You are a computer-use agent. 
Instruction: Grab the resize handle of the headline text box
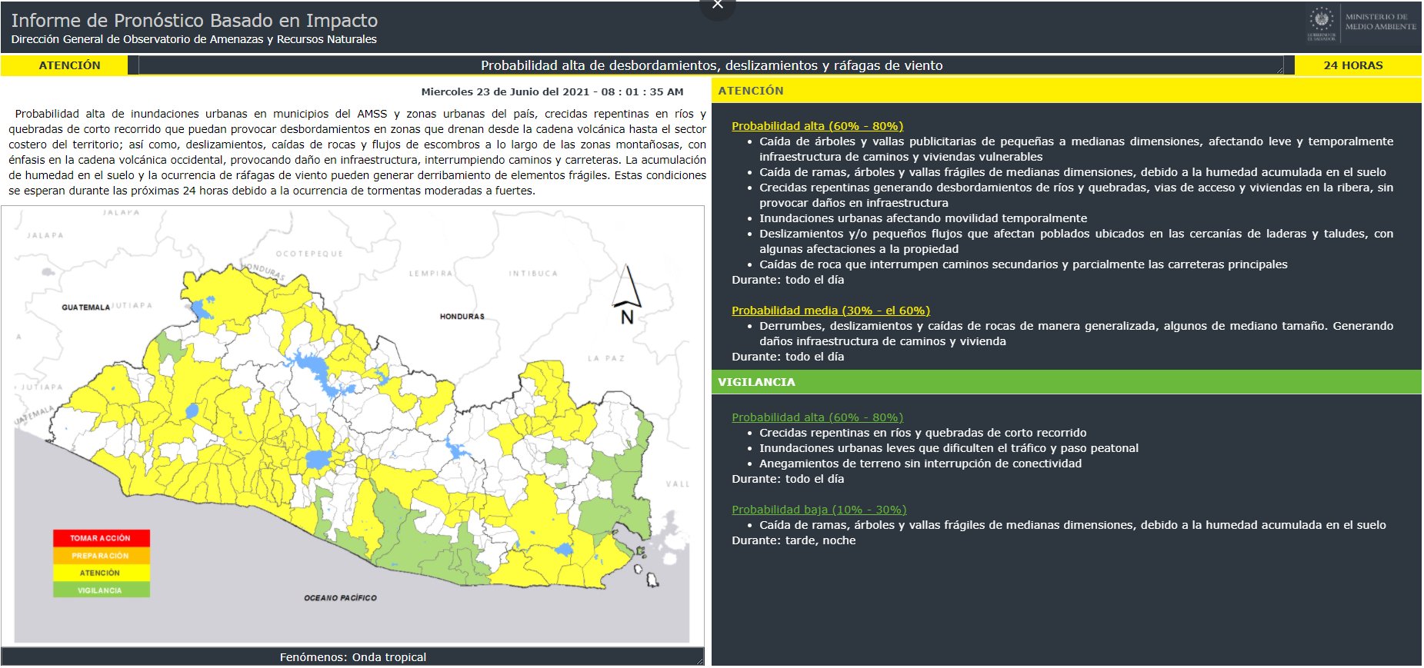point(1279,70)
